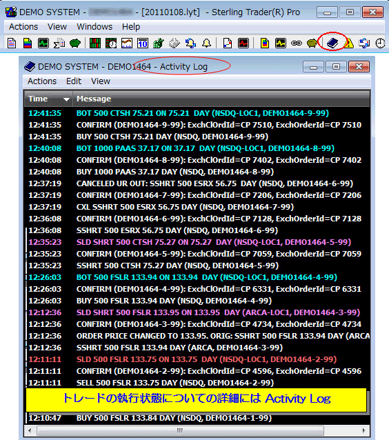Open the main window View menu
This screenshot has height=440, width=389.
[x=57, y=27]
